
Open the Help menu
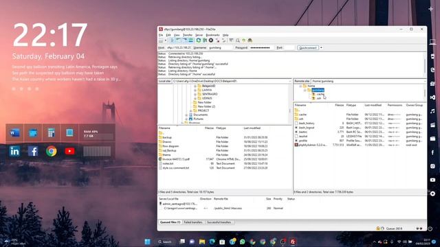click(225, 35)
